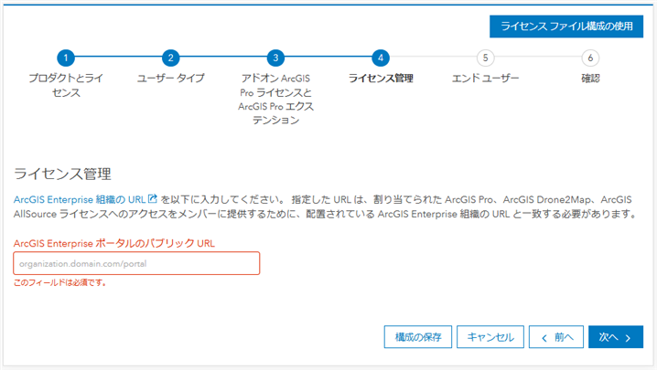Open the ArcGIS Enterprise 組織の URL link
Image resolution: width=657 pixels, height=370 pixels.
(80, 199)
